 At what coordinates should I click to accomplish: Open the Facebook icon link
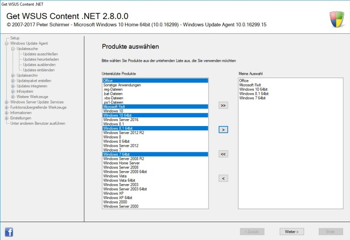point(9,232)
